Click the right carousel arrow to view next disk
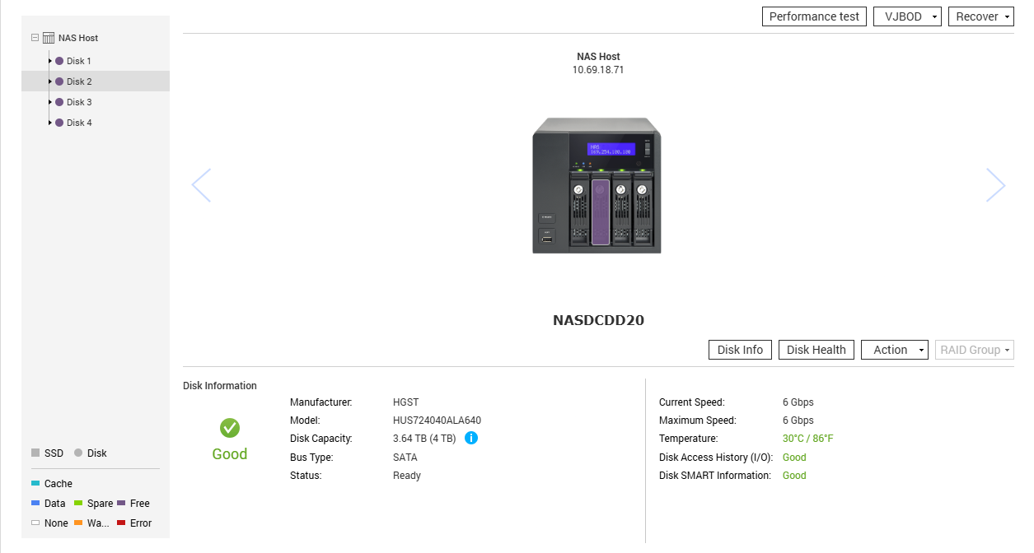 coord(995,184)
